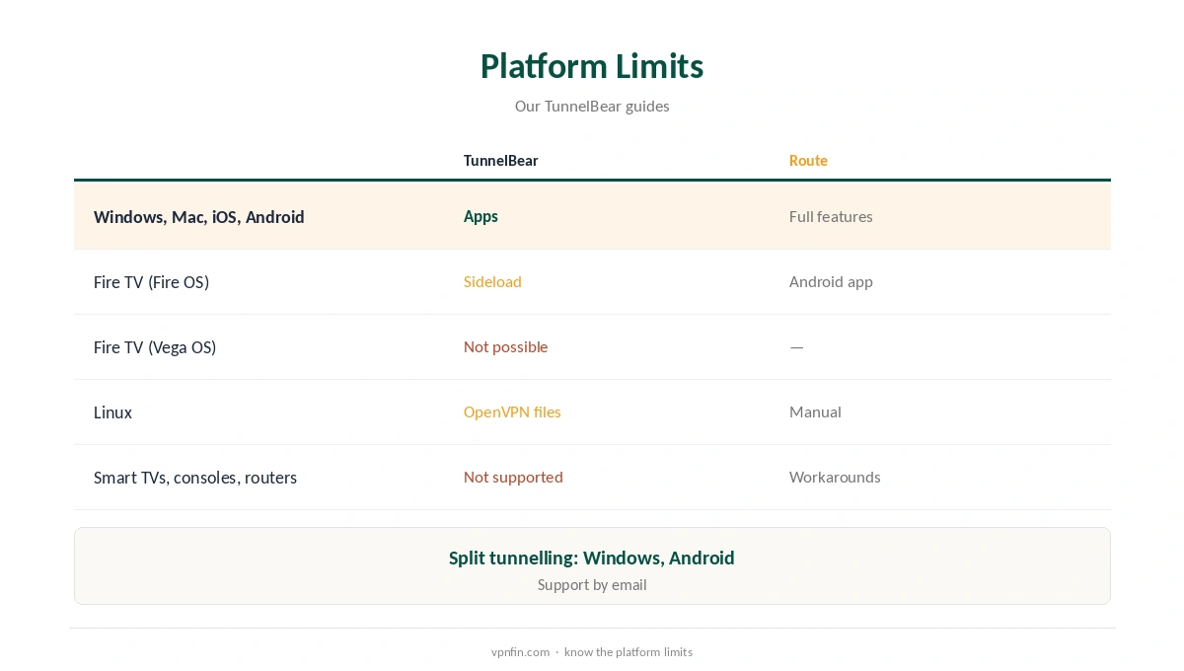This screenshot has width=1184, height=671.
Task: Click the 'Sideload' cell
Action: tap(492, 281)
